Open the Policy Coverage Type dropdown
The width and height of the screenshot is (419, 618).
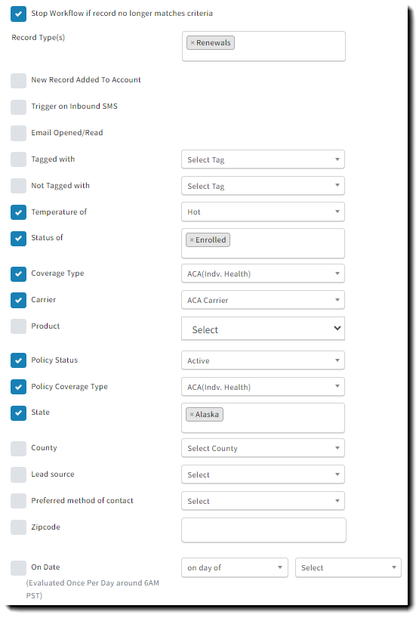[263, 387]
